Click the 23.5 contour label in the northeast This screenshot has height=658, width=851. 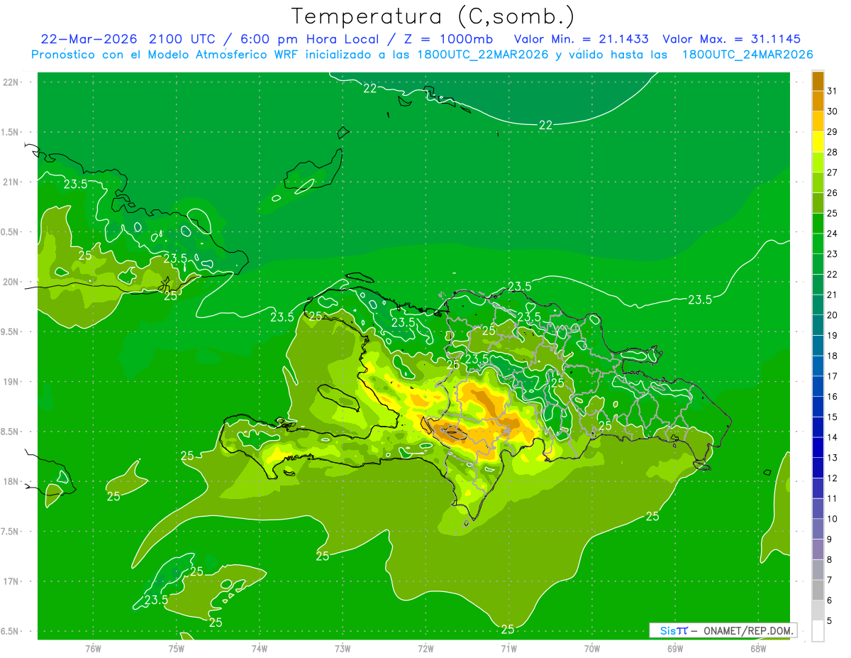coord(700,300)
